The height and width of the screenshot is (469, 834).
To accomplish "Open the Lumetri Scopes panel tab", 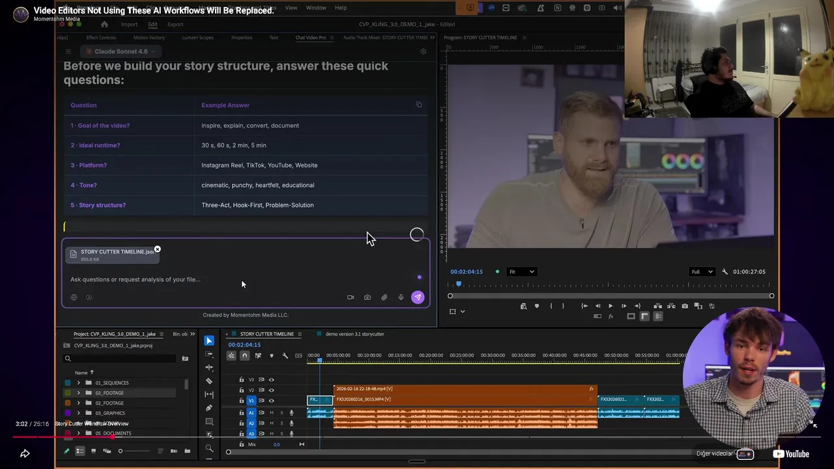I will tap(197, 37).
